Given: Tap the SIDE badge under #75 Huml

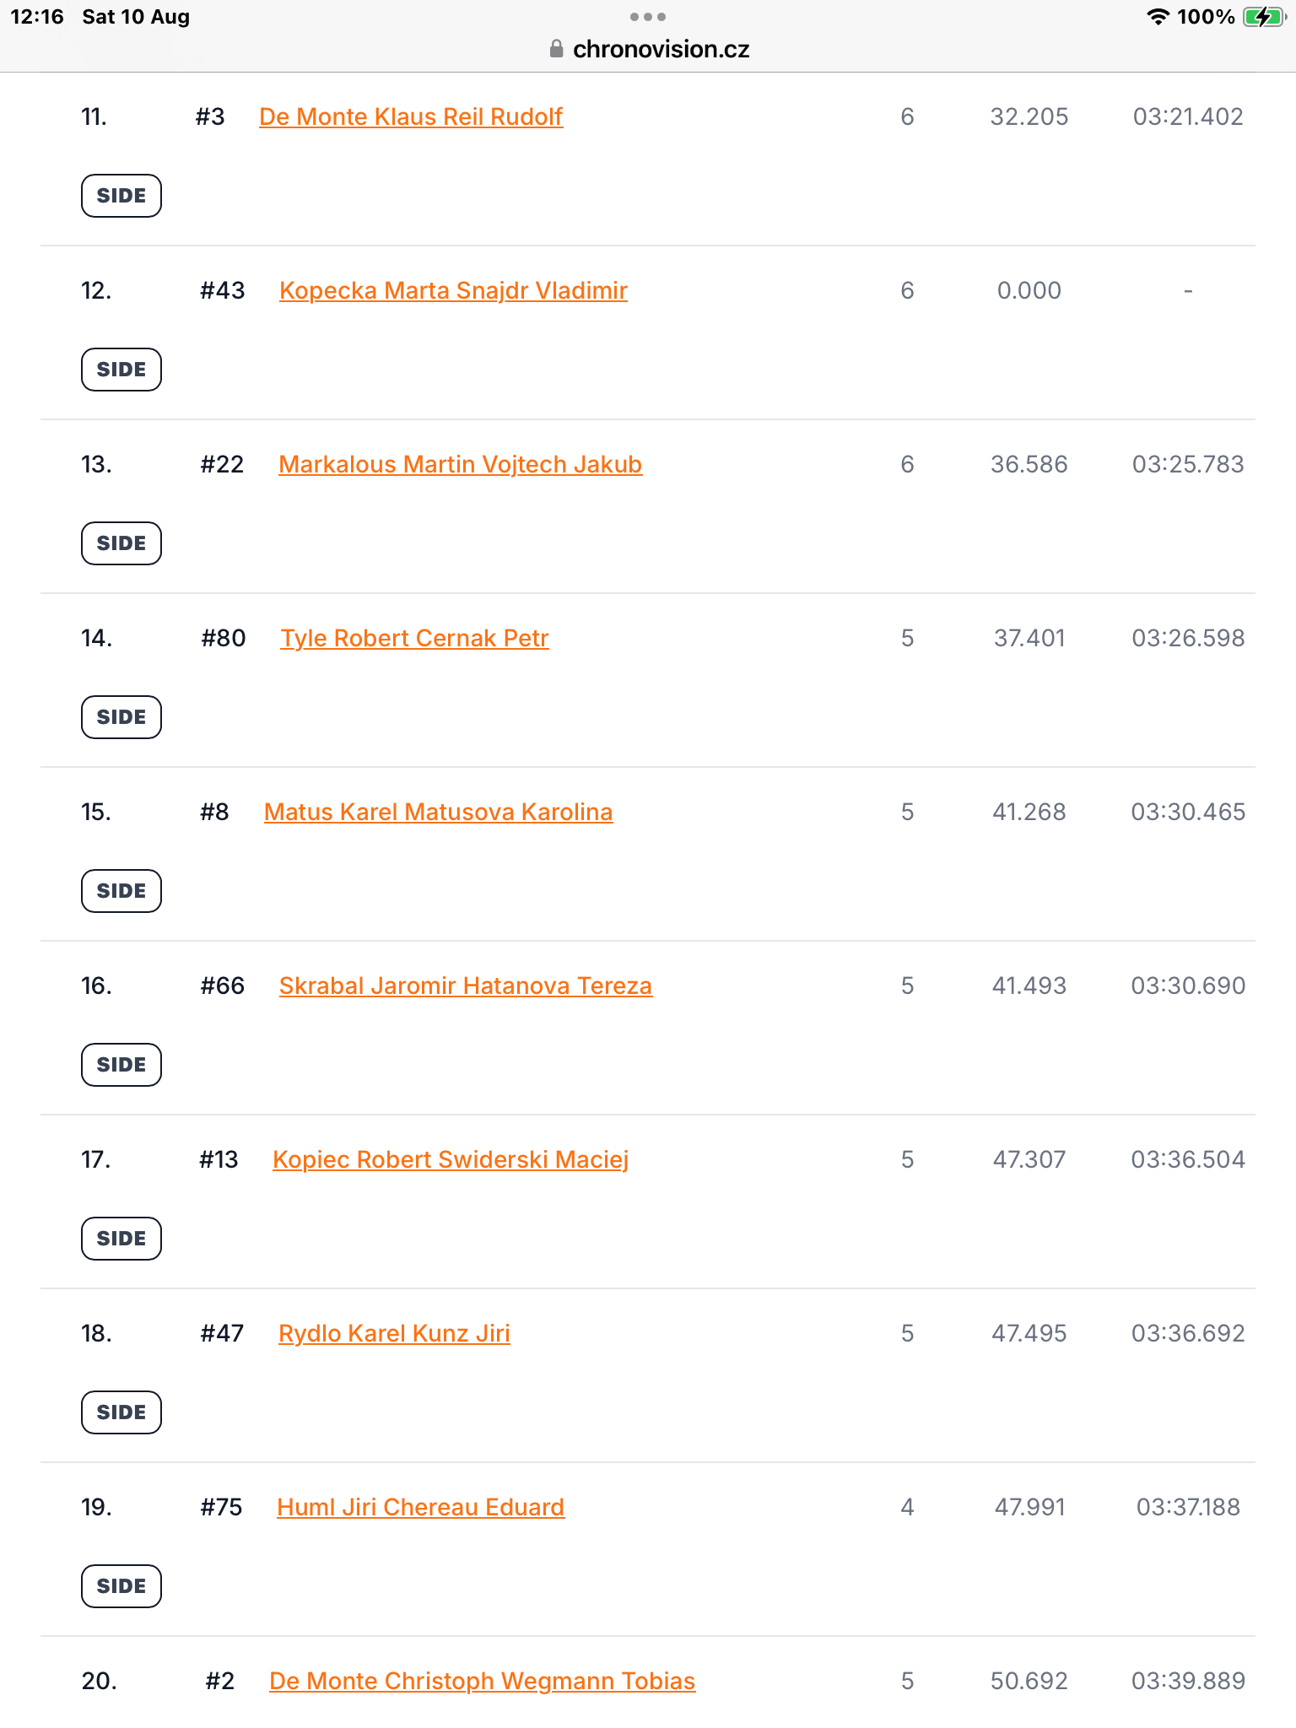Looking at the screenshot, I should pos(121,1586).
